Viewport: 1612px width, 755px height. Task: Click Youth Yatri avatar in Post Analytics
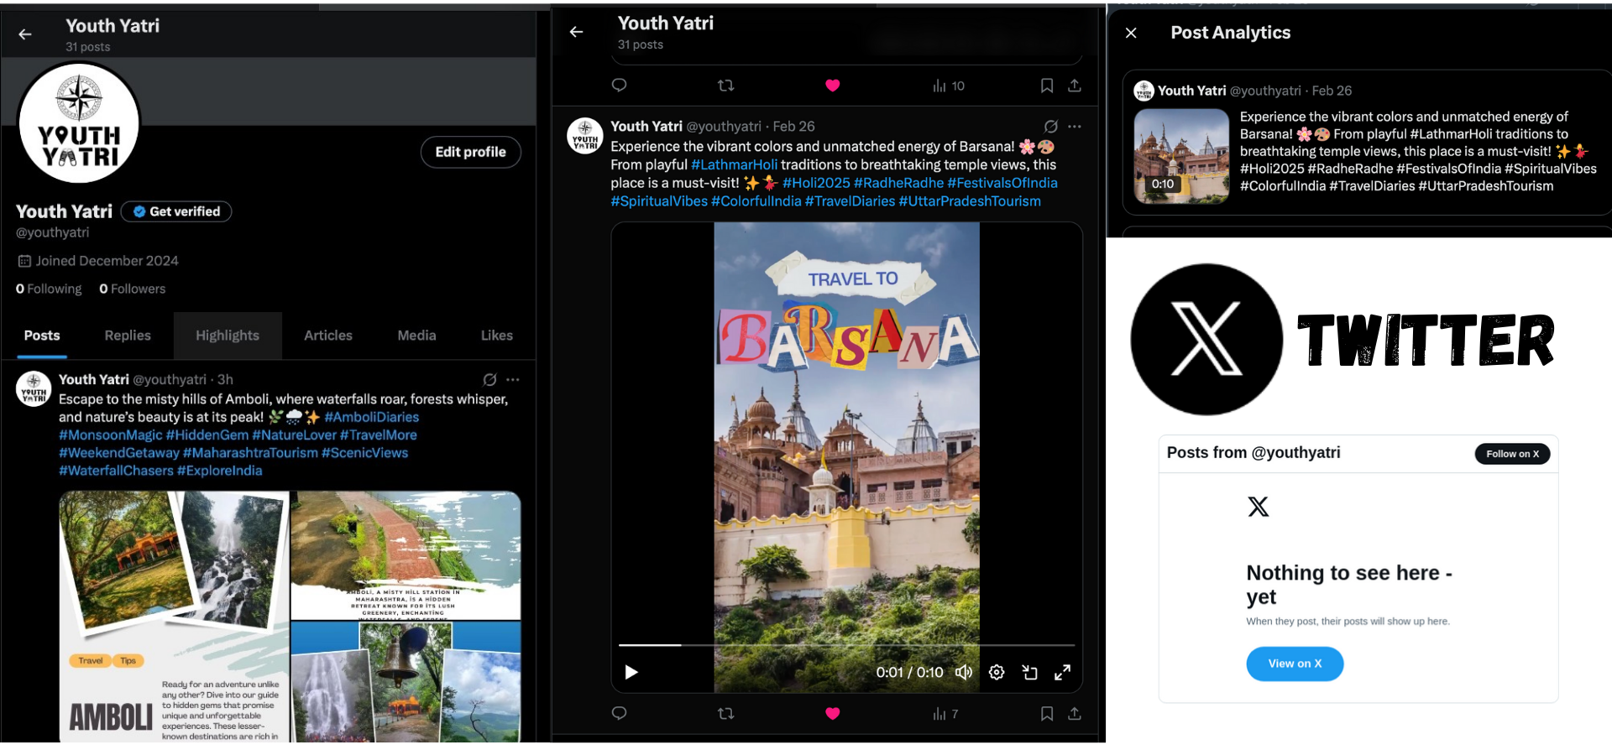(1144, 91)
